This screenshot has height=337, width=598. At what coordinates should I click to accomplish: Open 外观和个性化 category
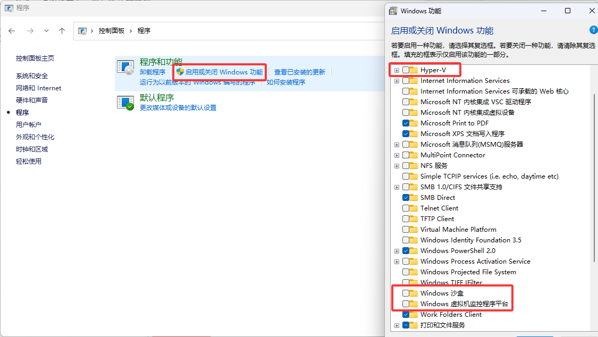tap(35, 137)
